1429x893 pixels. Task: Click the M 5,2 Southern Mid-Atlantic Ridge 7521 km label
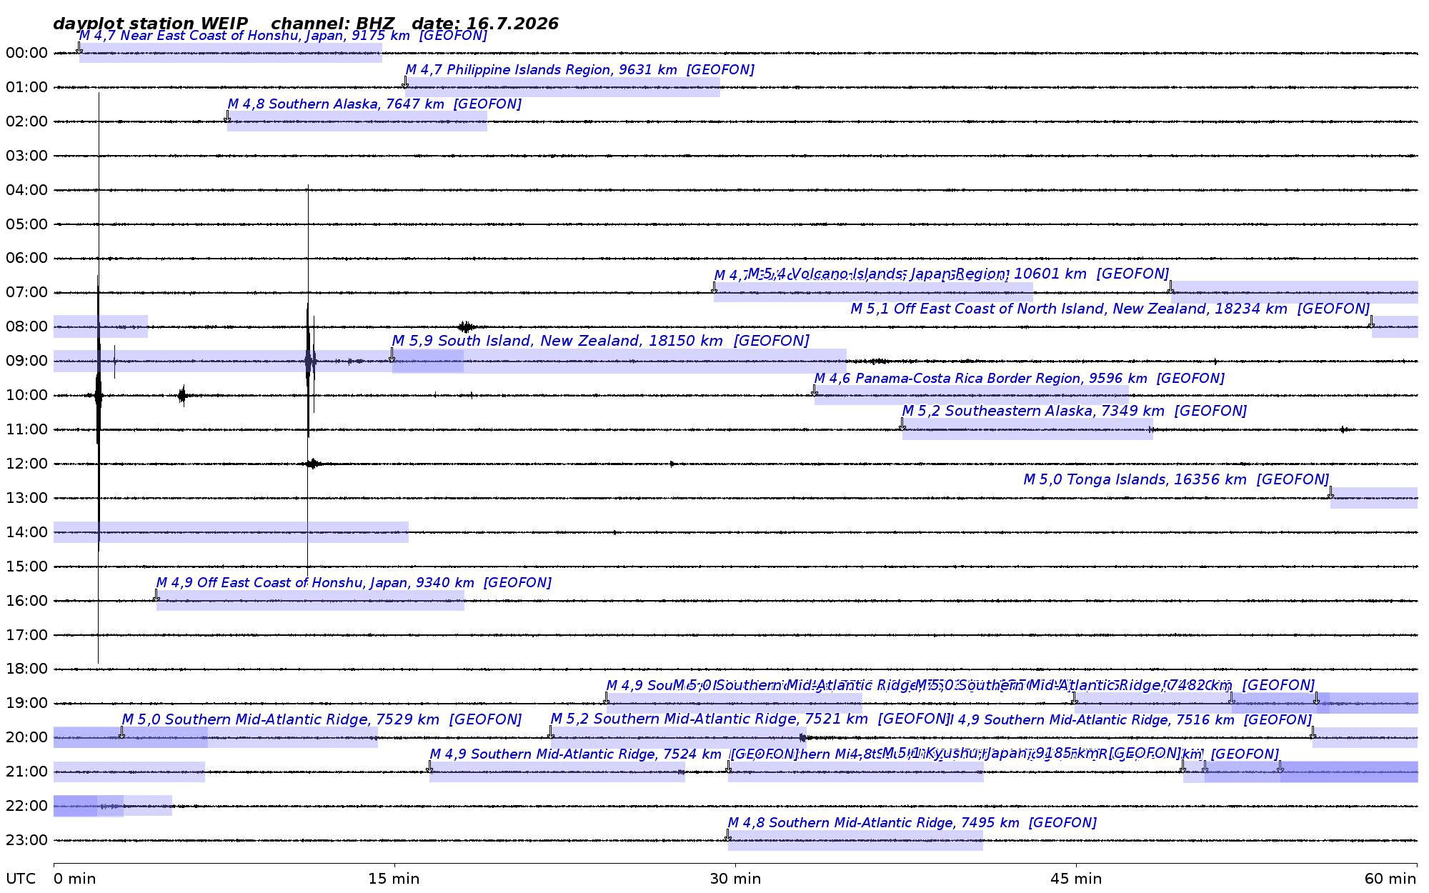[750, 719]
